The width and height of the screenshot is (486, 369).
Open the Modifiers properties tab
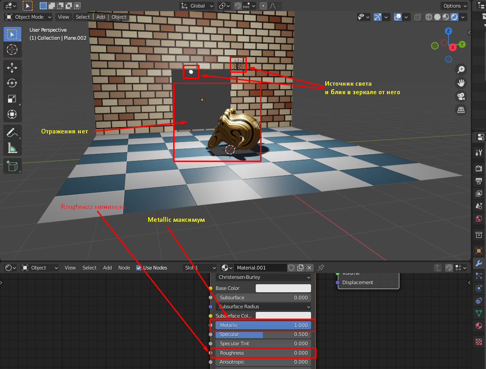coord(479,263)
